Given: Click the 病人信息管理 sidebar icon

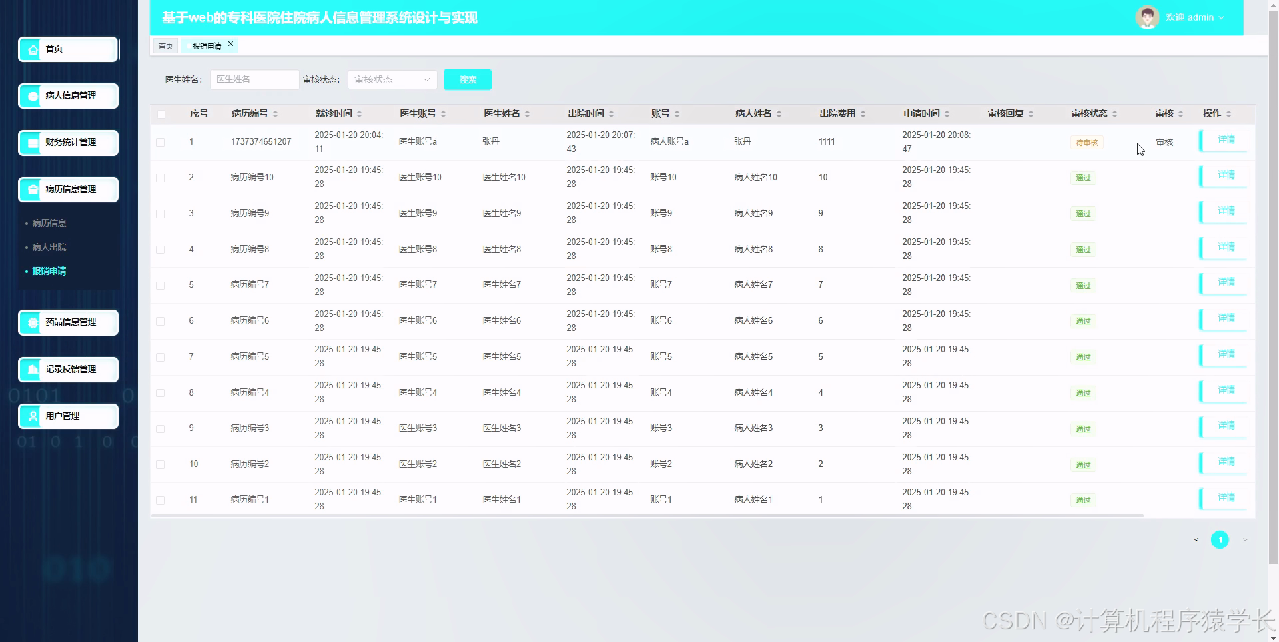Looking at the screenshot, I should (33, 96).
